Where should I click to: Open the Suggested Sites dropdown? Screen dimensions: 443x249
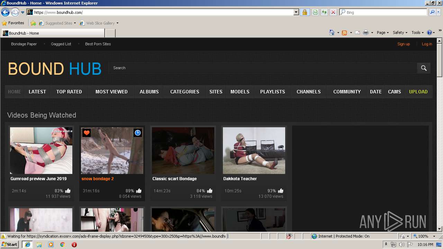57,23
